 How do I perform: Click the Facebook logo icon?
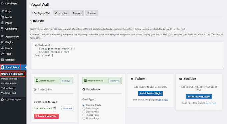pos(84,89)
